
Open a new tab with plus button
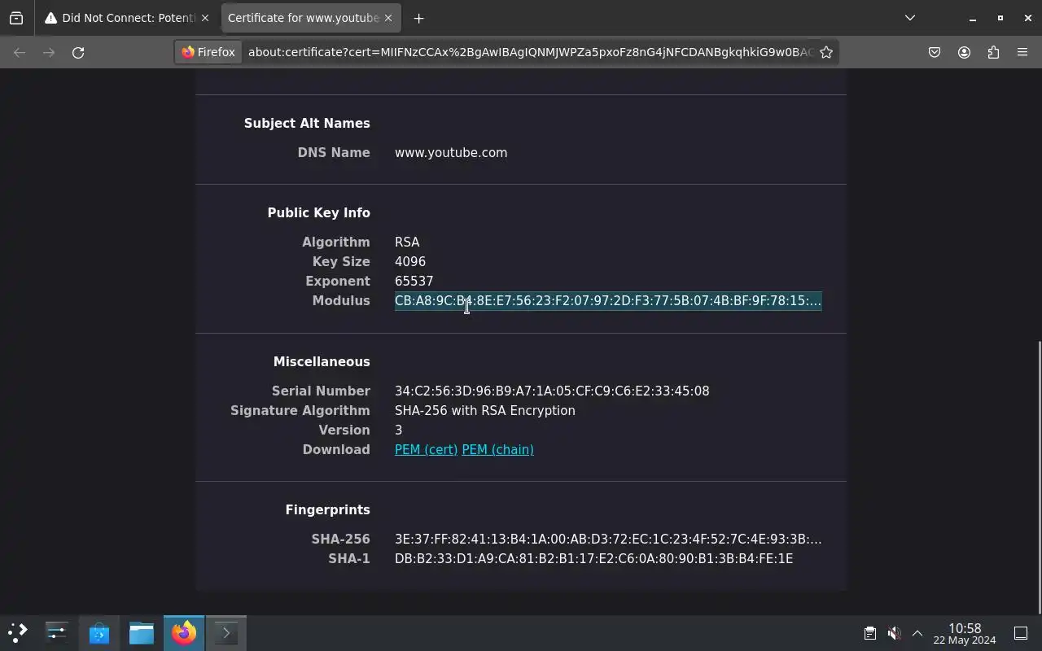[x=418, y=18]
